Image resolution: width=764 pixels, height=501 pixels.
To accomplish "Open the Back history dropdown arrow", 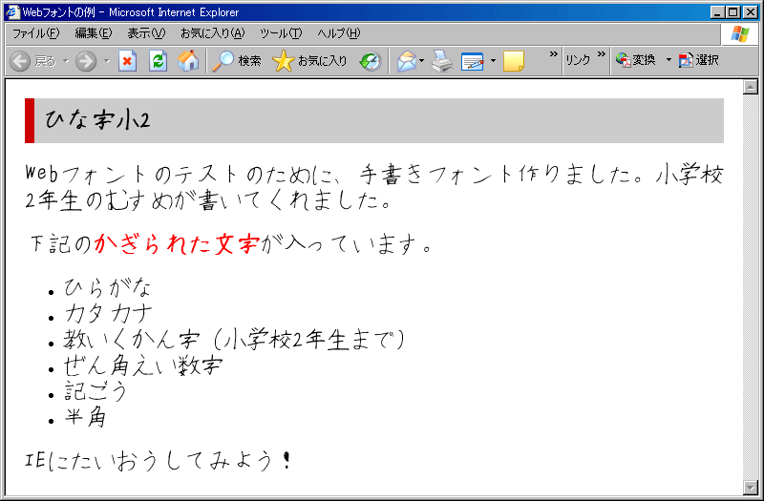I will (x=66, y=61).
